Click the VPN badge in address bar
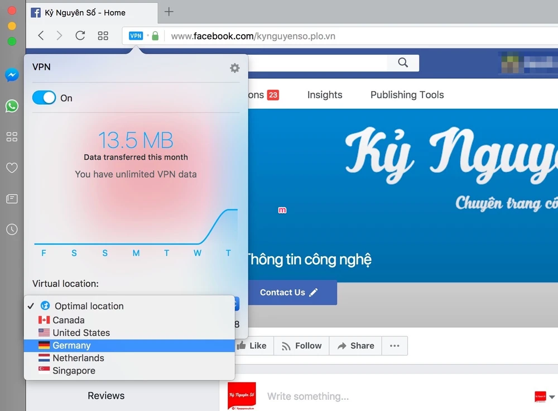 [136, 36]
